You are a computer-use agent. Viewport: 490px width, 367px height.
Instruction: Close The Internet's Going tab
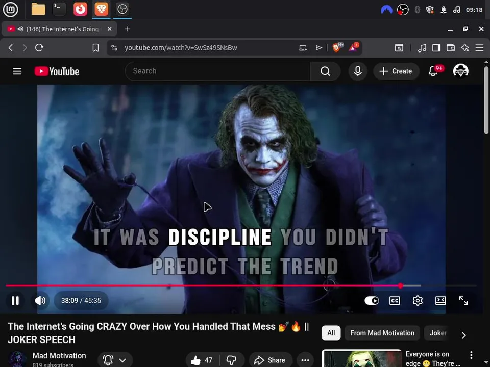pos(109,29)
